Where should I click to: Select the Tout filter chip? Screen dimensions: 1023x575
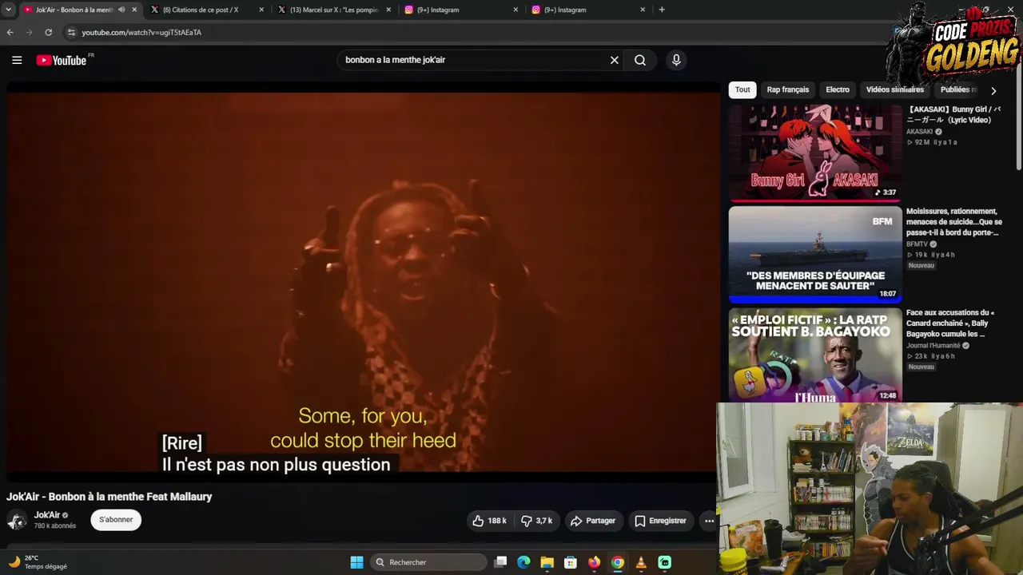742,89
